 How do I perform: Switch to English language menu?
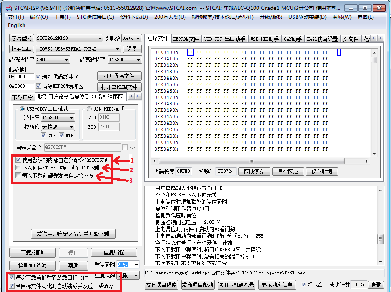16,25
